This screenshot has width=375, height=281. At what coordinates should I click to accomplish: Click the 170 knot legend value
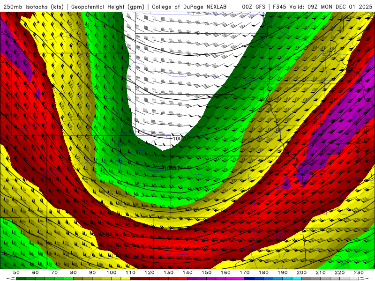coord(245,273)
